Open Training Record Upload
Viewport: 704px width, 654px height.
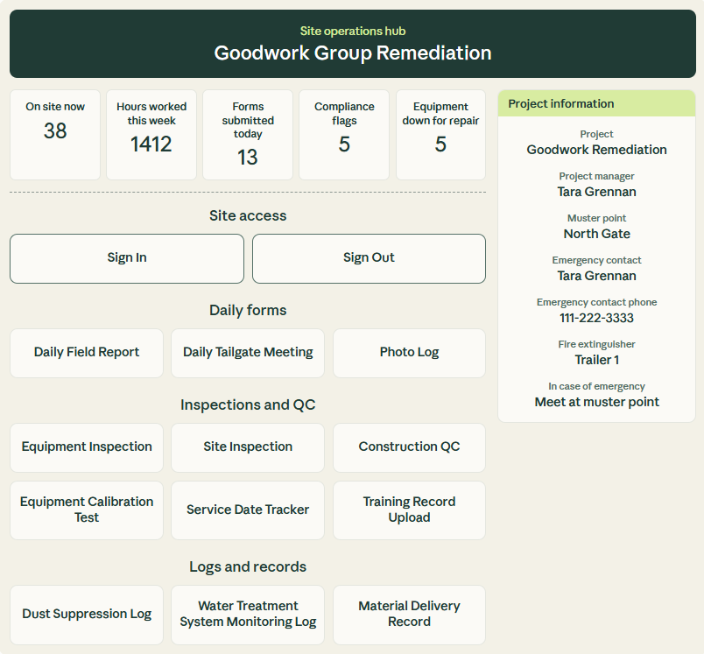[x=409, y=510]
